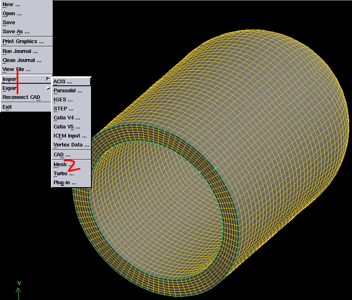352x300 pixels.
Task: Choose ICEM Input import entry
Action: tap(70, 136)
